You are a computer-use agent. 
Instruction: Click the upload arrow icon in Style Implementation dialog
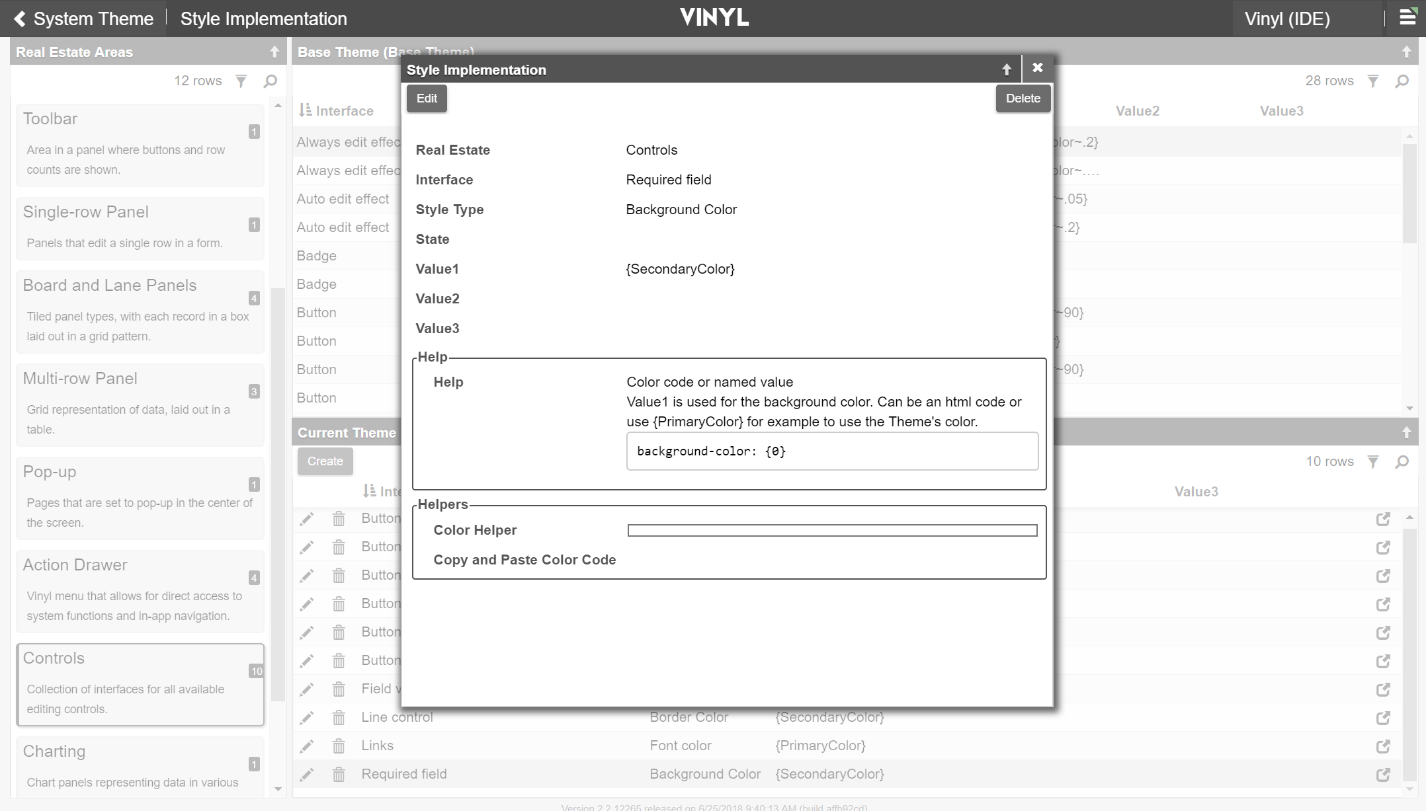click(x=1007, y=69)
